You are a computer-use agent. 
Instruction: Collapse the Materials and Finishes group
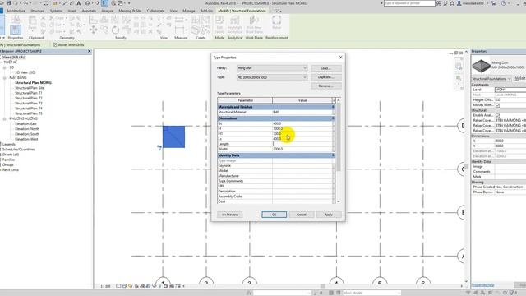pos(333,107)
